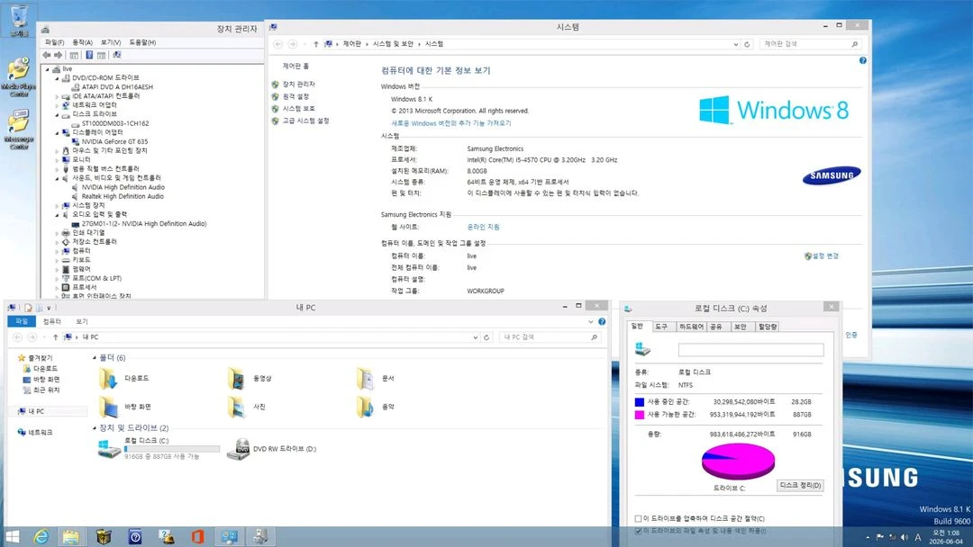Image resolution: width=973 pixels, height=547 pixels.
Task: Select the ST1000DM003-1CH162 disk drive
Action: 115,123
